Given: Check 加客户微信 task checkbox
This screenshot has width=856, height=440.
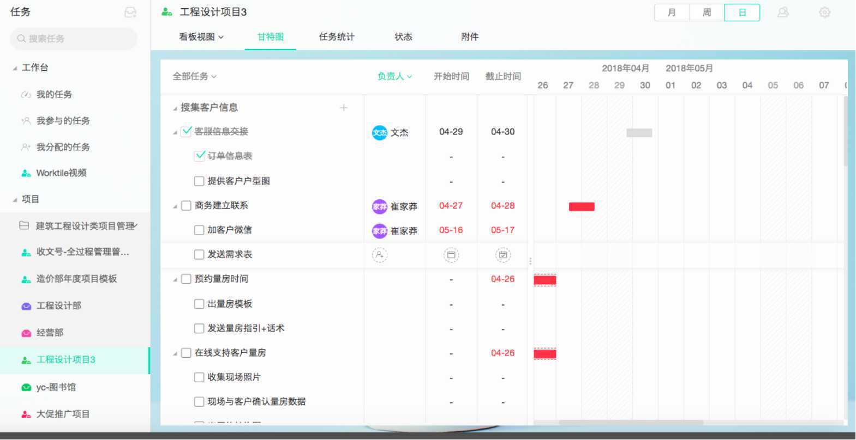Looking at the screenshot, I should click(x=199, y=230).
